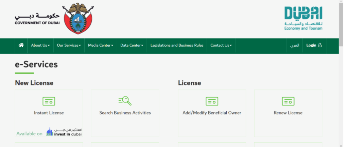Image resolution: width=348 pixels, height=150 pixels.
Task: Click the Instant License card icon
Action: coord(49,101)
